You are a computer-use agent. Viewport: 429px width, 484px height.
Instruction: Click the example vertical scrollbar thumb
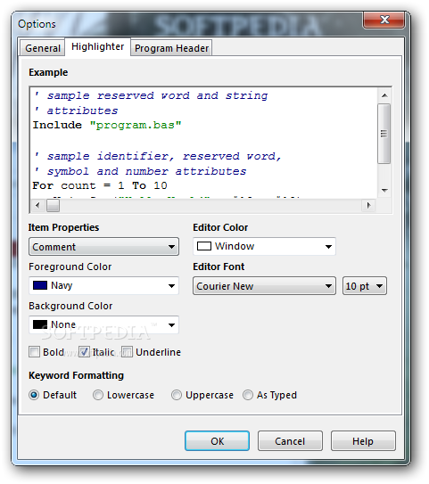384,134
